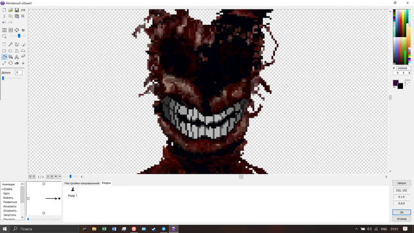
Task: Click the go to first frame button
Action: pyautogui.click(x=30, y=177)
